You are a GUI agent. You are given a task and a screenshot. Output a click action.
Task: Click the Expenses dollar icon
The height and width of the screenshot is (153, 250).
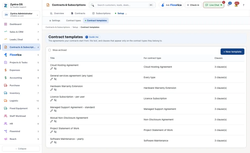coord(5,70)
